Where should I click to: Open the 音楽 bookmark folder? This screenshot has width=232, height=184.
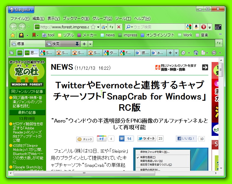(x=202, y=35)
